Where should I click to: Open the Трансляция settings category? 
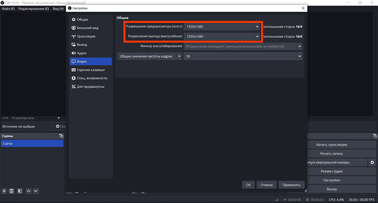click(91, 36)
